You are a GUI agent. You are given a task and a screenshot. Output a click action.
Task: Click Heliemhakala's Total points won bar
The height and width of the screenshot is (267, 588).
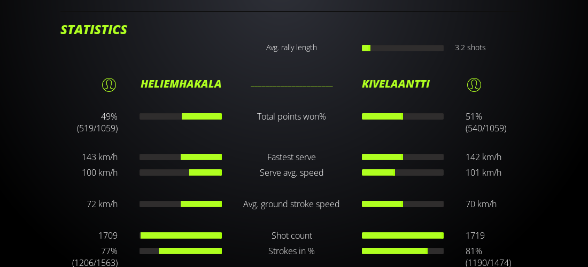181,116
